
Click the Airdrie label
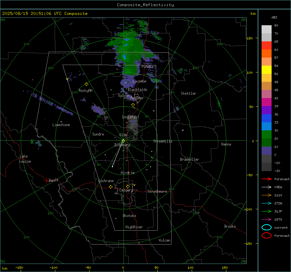pyautogui.click(x=127, y=173)
